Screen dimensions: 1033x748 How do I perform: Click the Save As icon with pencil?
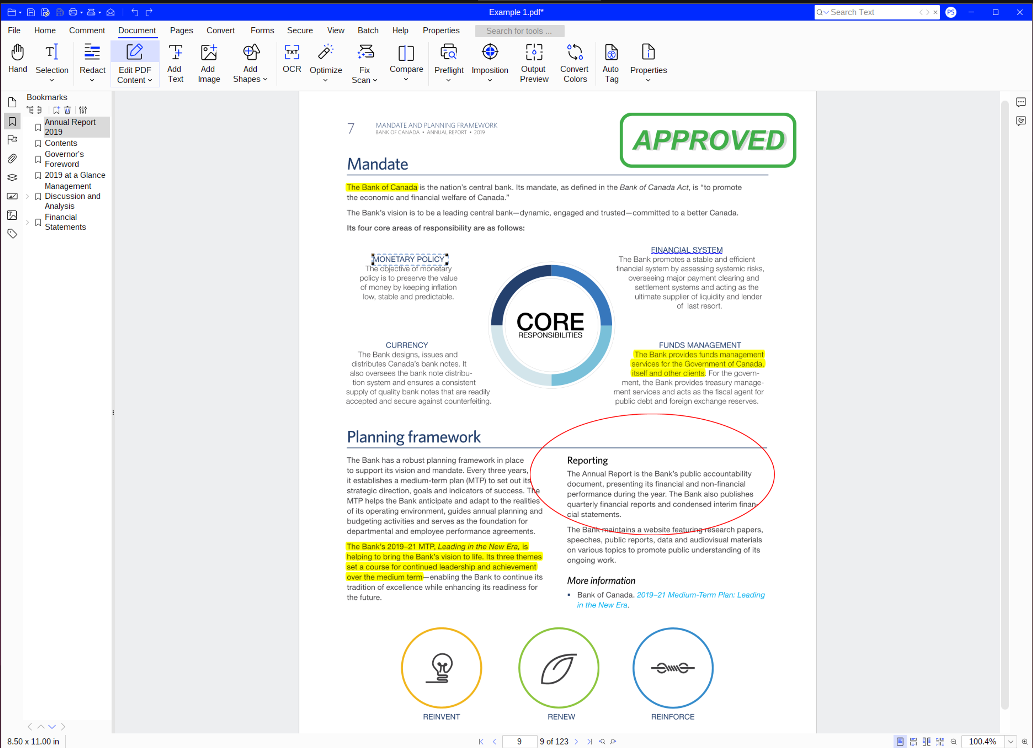point(45,12)
